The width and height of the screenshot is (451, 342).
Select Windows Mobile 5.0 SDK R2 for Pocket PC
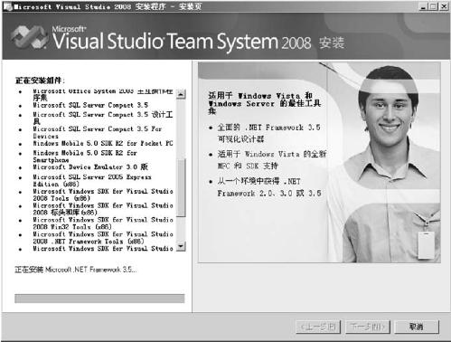click(x=103, y=143)
